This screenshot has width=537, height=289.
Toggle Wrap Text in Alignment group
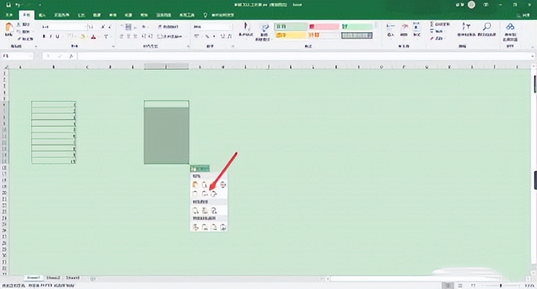(x=168, y=27)
